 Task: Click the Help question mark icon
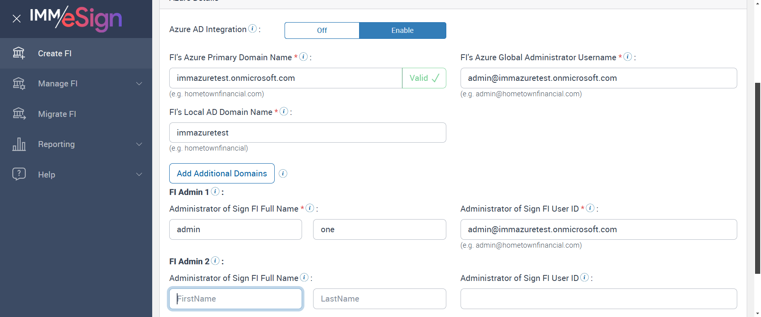point(19,174)
